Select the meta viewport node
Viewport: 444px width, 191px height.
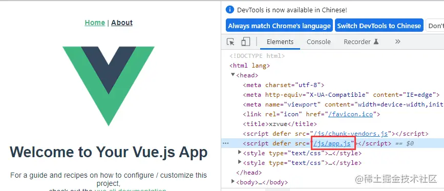point(343,104)
